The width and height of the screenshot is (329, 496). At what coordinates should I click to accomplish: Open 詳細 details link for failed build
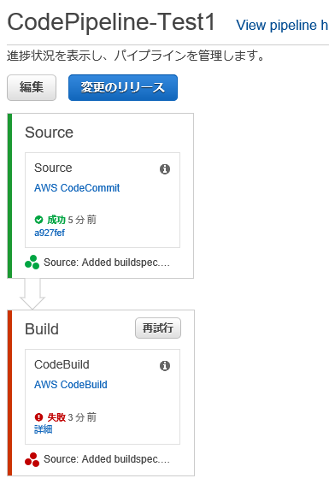(x=44, y=429)
